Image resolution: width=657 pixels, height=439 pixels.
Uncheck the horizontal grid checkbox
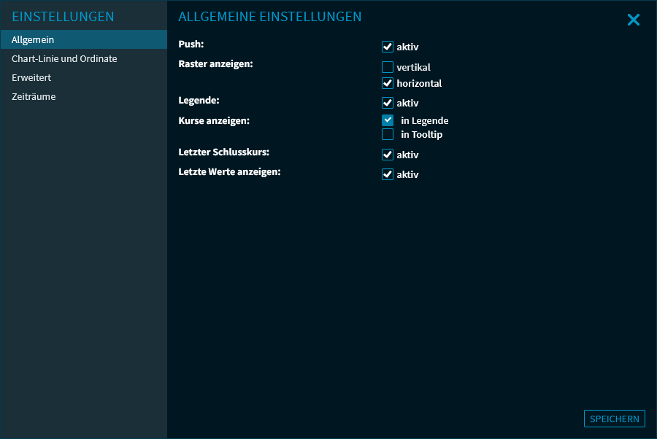[x=388, y=83]
